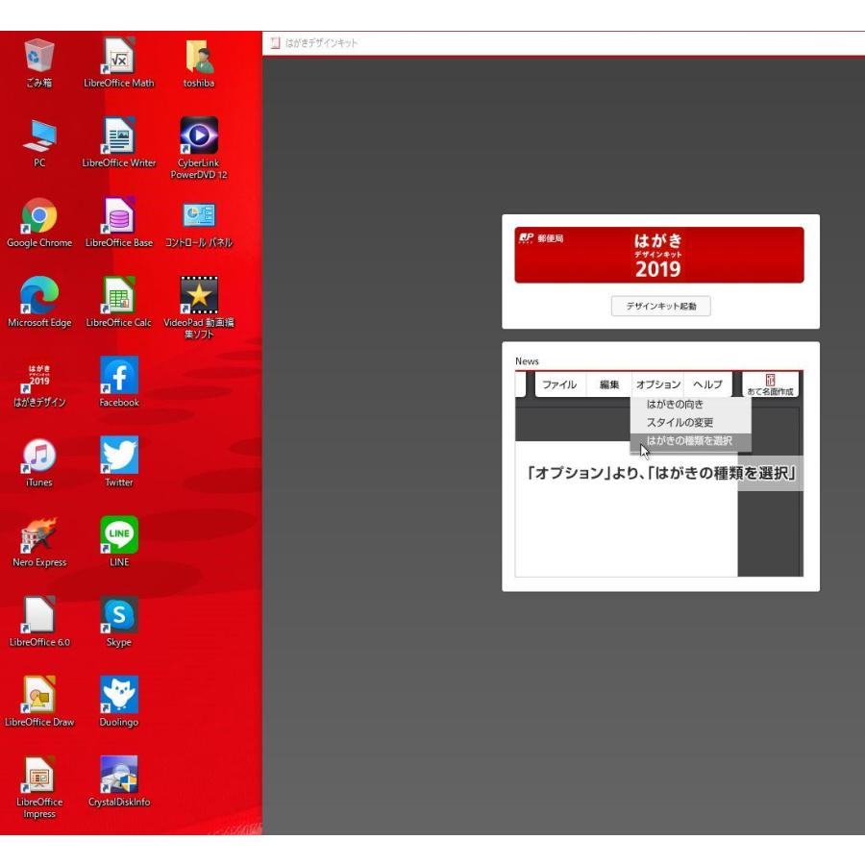
Task: Open VideoPad video editor shortcut
Action: pos(198,297)
